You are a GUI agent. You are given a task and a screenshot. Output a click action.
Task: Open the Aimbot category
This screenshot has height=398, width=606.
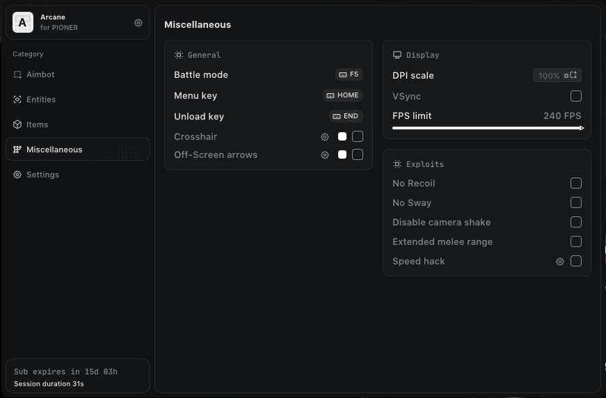(x=40, y=74)
